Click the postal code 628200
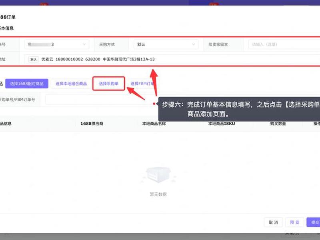 (93, 59)
